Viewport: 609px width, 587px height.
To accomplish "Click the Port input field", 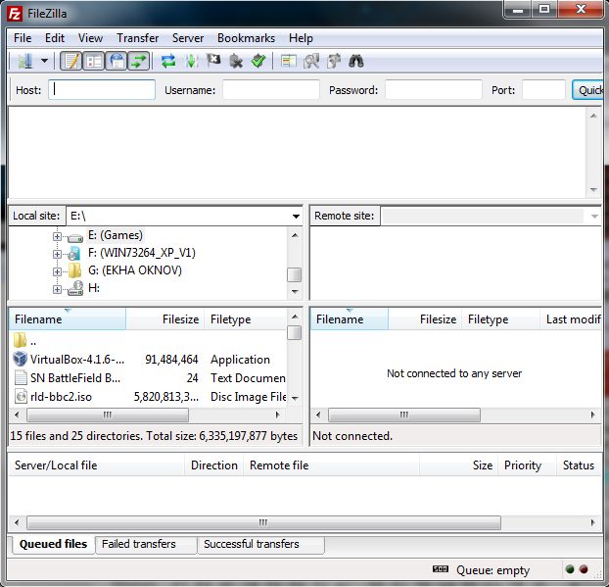I will [x=543, y=90].
